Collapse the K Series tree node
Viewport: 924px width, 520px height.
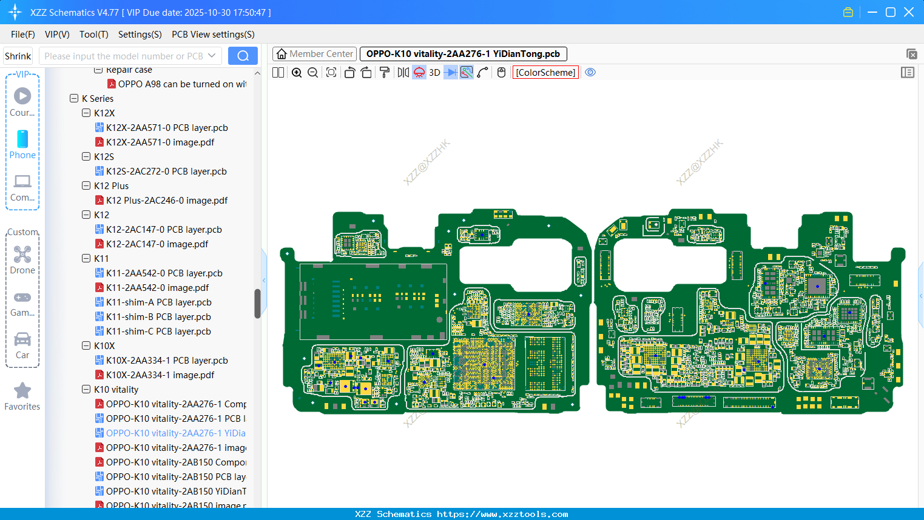74,99
